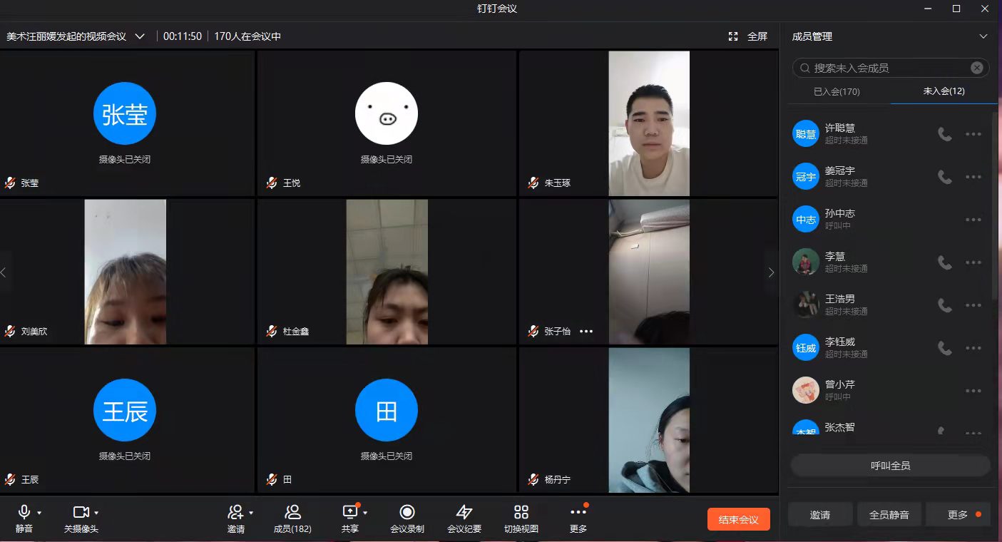Mute all participants with 全员静音
Viewport: 1002px width, 542px height.
click(889, 514)
